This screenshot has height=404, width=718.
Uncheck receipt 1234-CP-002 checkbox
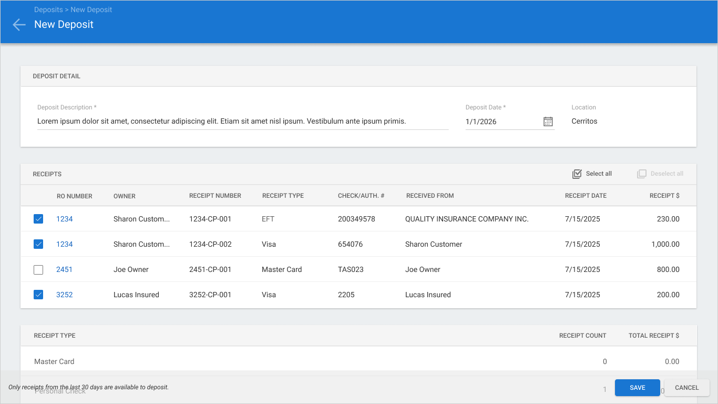pyautogui.click(x=38, y=244)
